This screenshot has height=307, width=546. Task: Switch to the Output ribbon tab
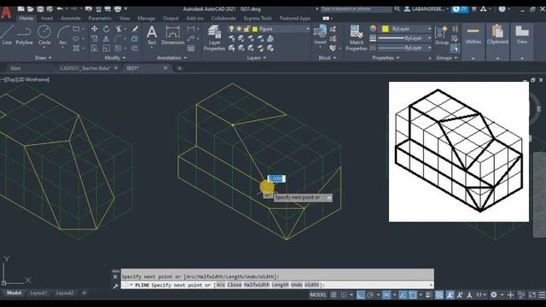pos(171,18)
